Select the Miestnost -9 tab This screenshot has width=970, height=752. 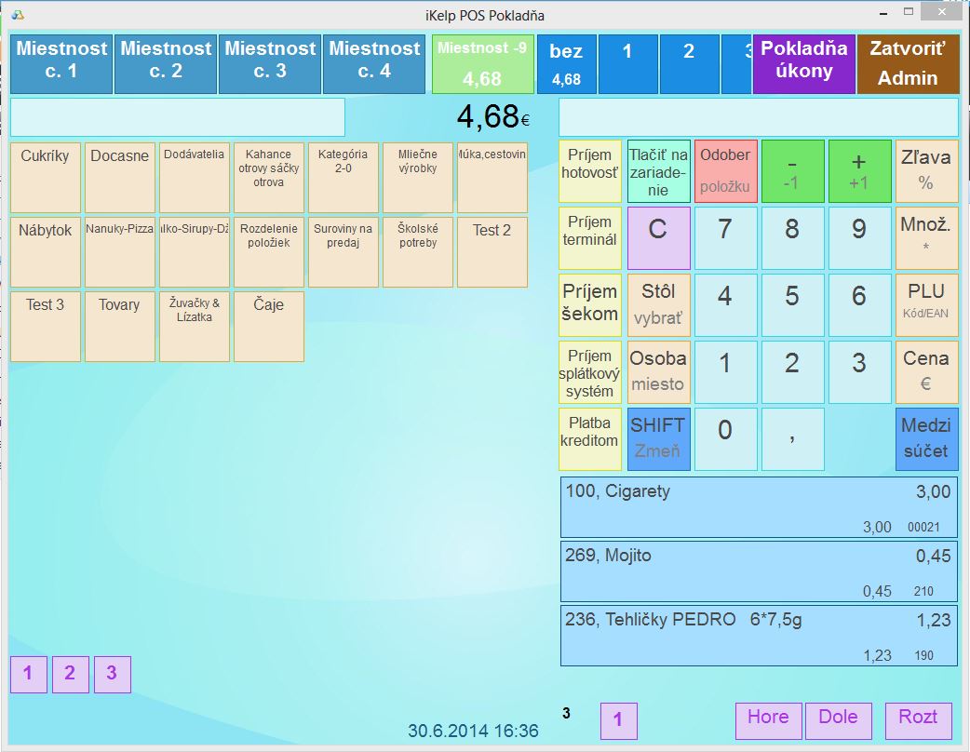(482, 64)
